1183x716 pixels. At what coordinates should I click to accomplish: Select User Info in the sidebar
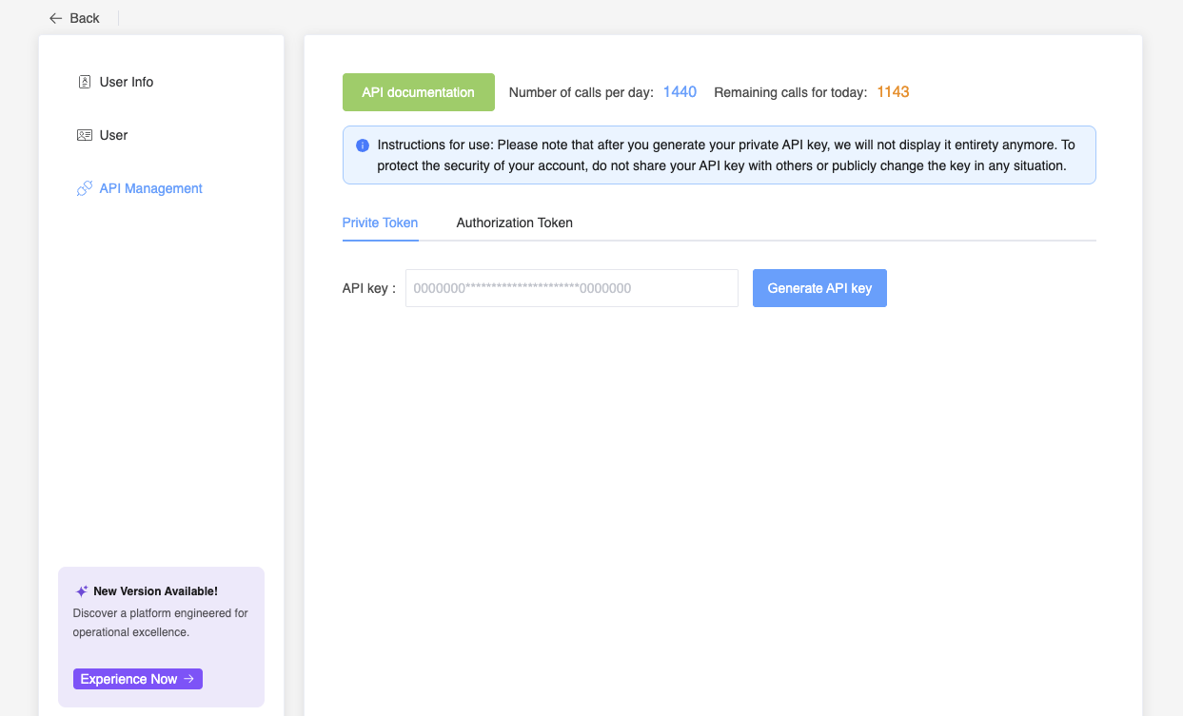[x=125, y=82]
